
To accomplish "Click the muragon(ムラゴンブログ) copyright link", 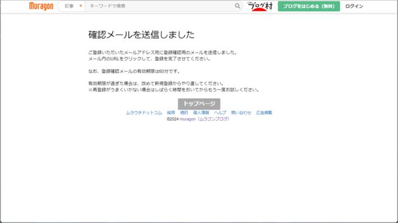I will pos(204,119).
